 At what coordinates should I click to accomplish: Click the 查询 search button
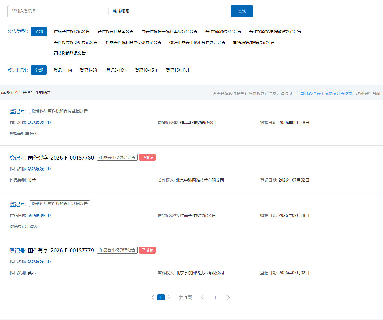point(242,11)
